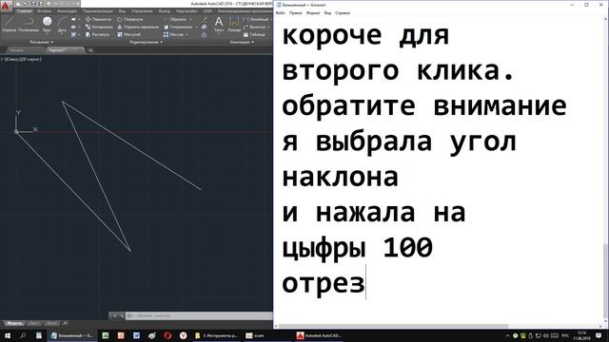Switch to the Вывод ribbon tab
The height and width of the screenshot is (342, 609).
click(x=165, y=11)
